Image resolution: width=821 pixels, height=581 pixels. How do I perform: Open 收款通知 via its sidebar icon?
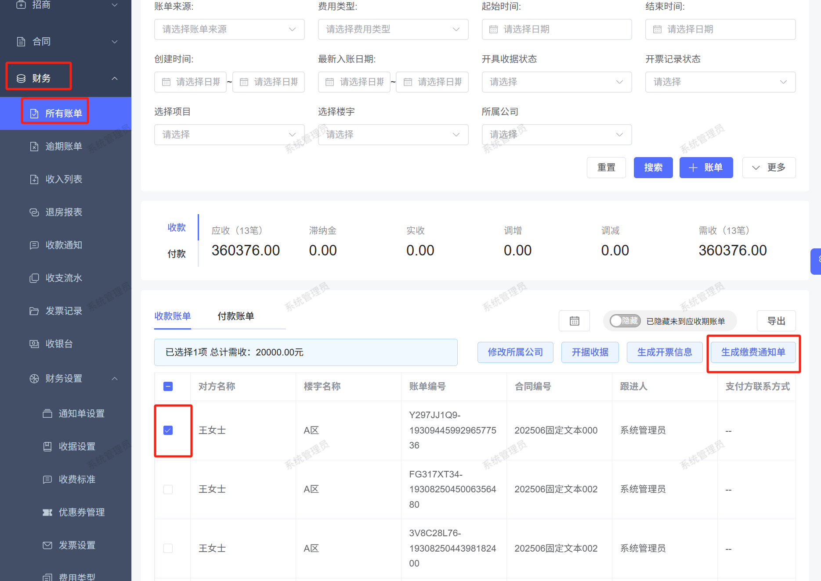click(34, 245)
